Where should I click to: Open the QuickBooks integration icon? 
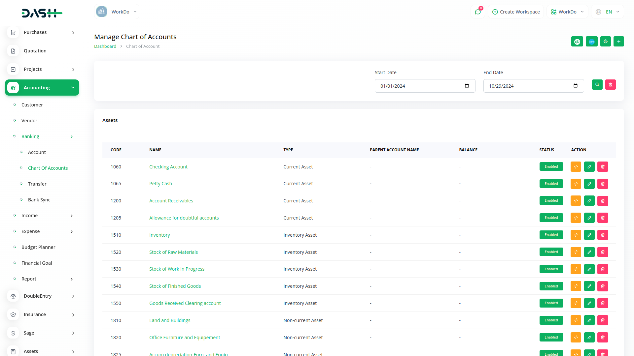pyautogui.click(x=577, y=42)
